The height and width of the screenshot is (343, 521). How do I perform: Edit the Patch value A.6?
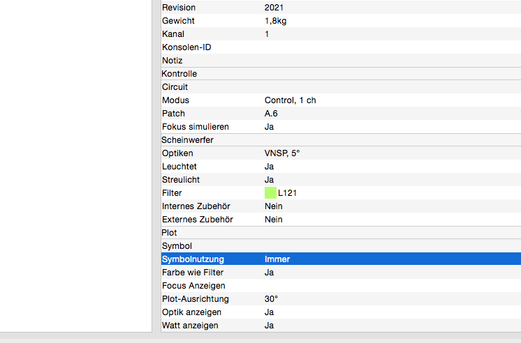(272, 113)
